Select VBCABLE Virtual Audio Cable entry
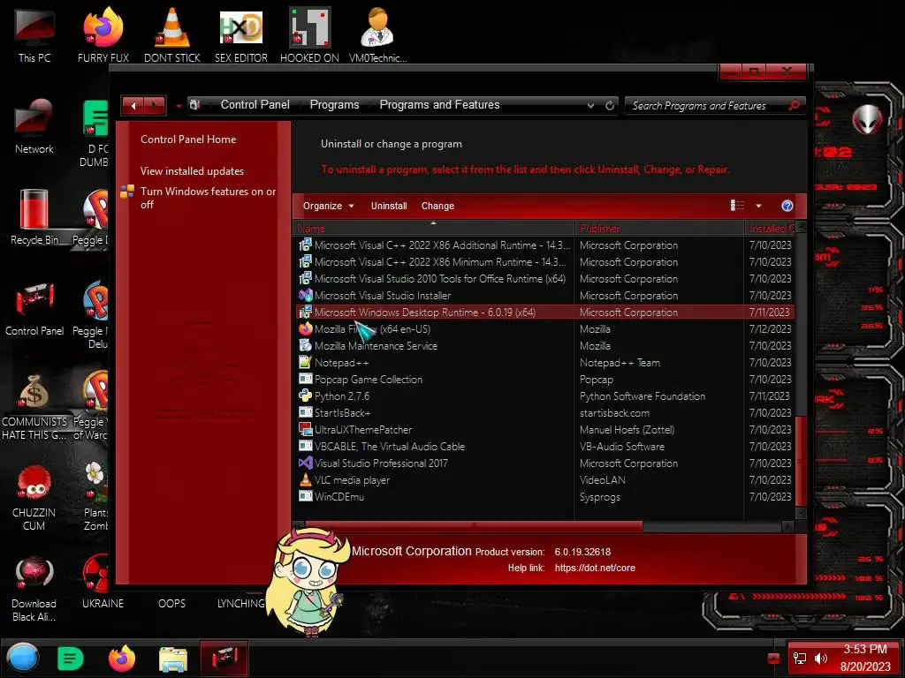Image resolution: width=905 pixels, height=678 pixels. pos(544,446)
